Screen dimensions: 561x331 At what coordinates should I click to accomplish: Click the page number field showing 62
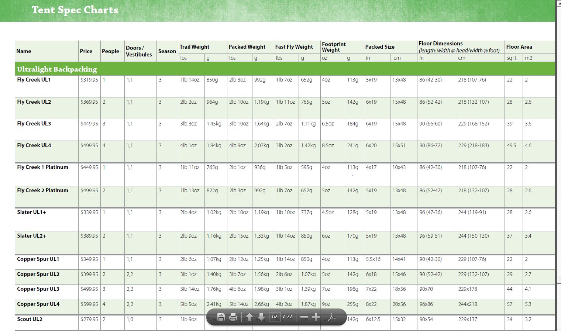point(275,317)
